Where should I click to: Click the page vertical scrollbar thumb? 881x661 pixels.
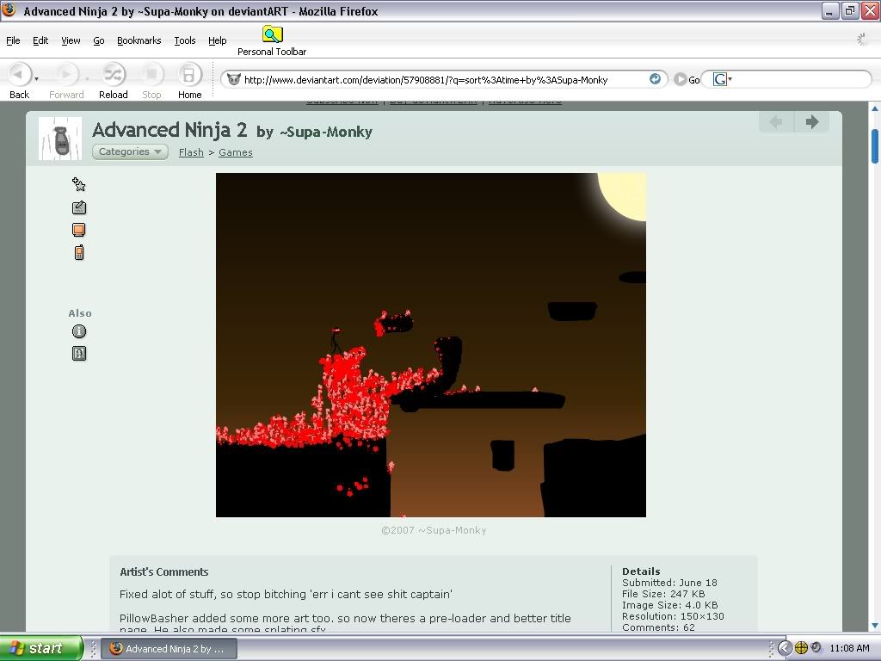point(875,146)
